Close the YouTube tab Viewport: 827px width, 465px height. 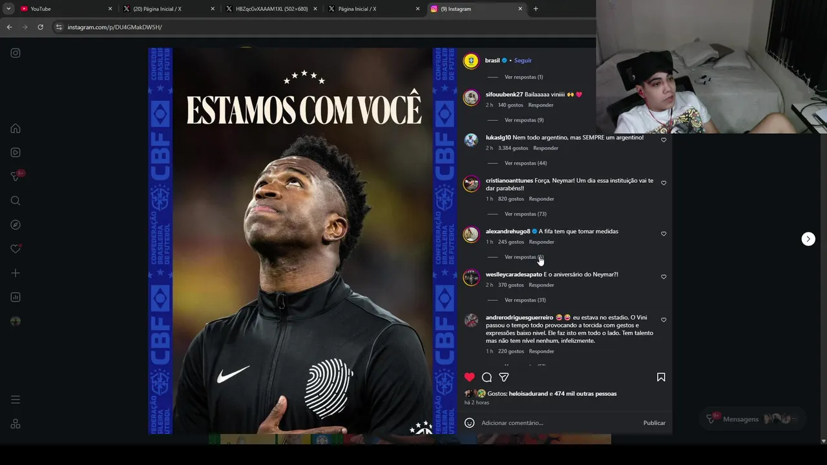tap(110, 8)
